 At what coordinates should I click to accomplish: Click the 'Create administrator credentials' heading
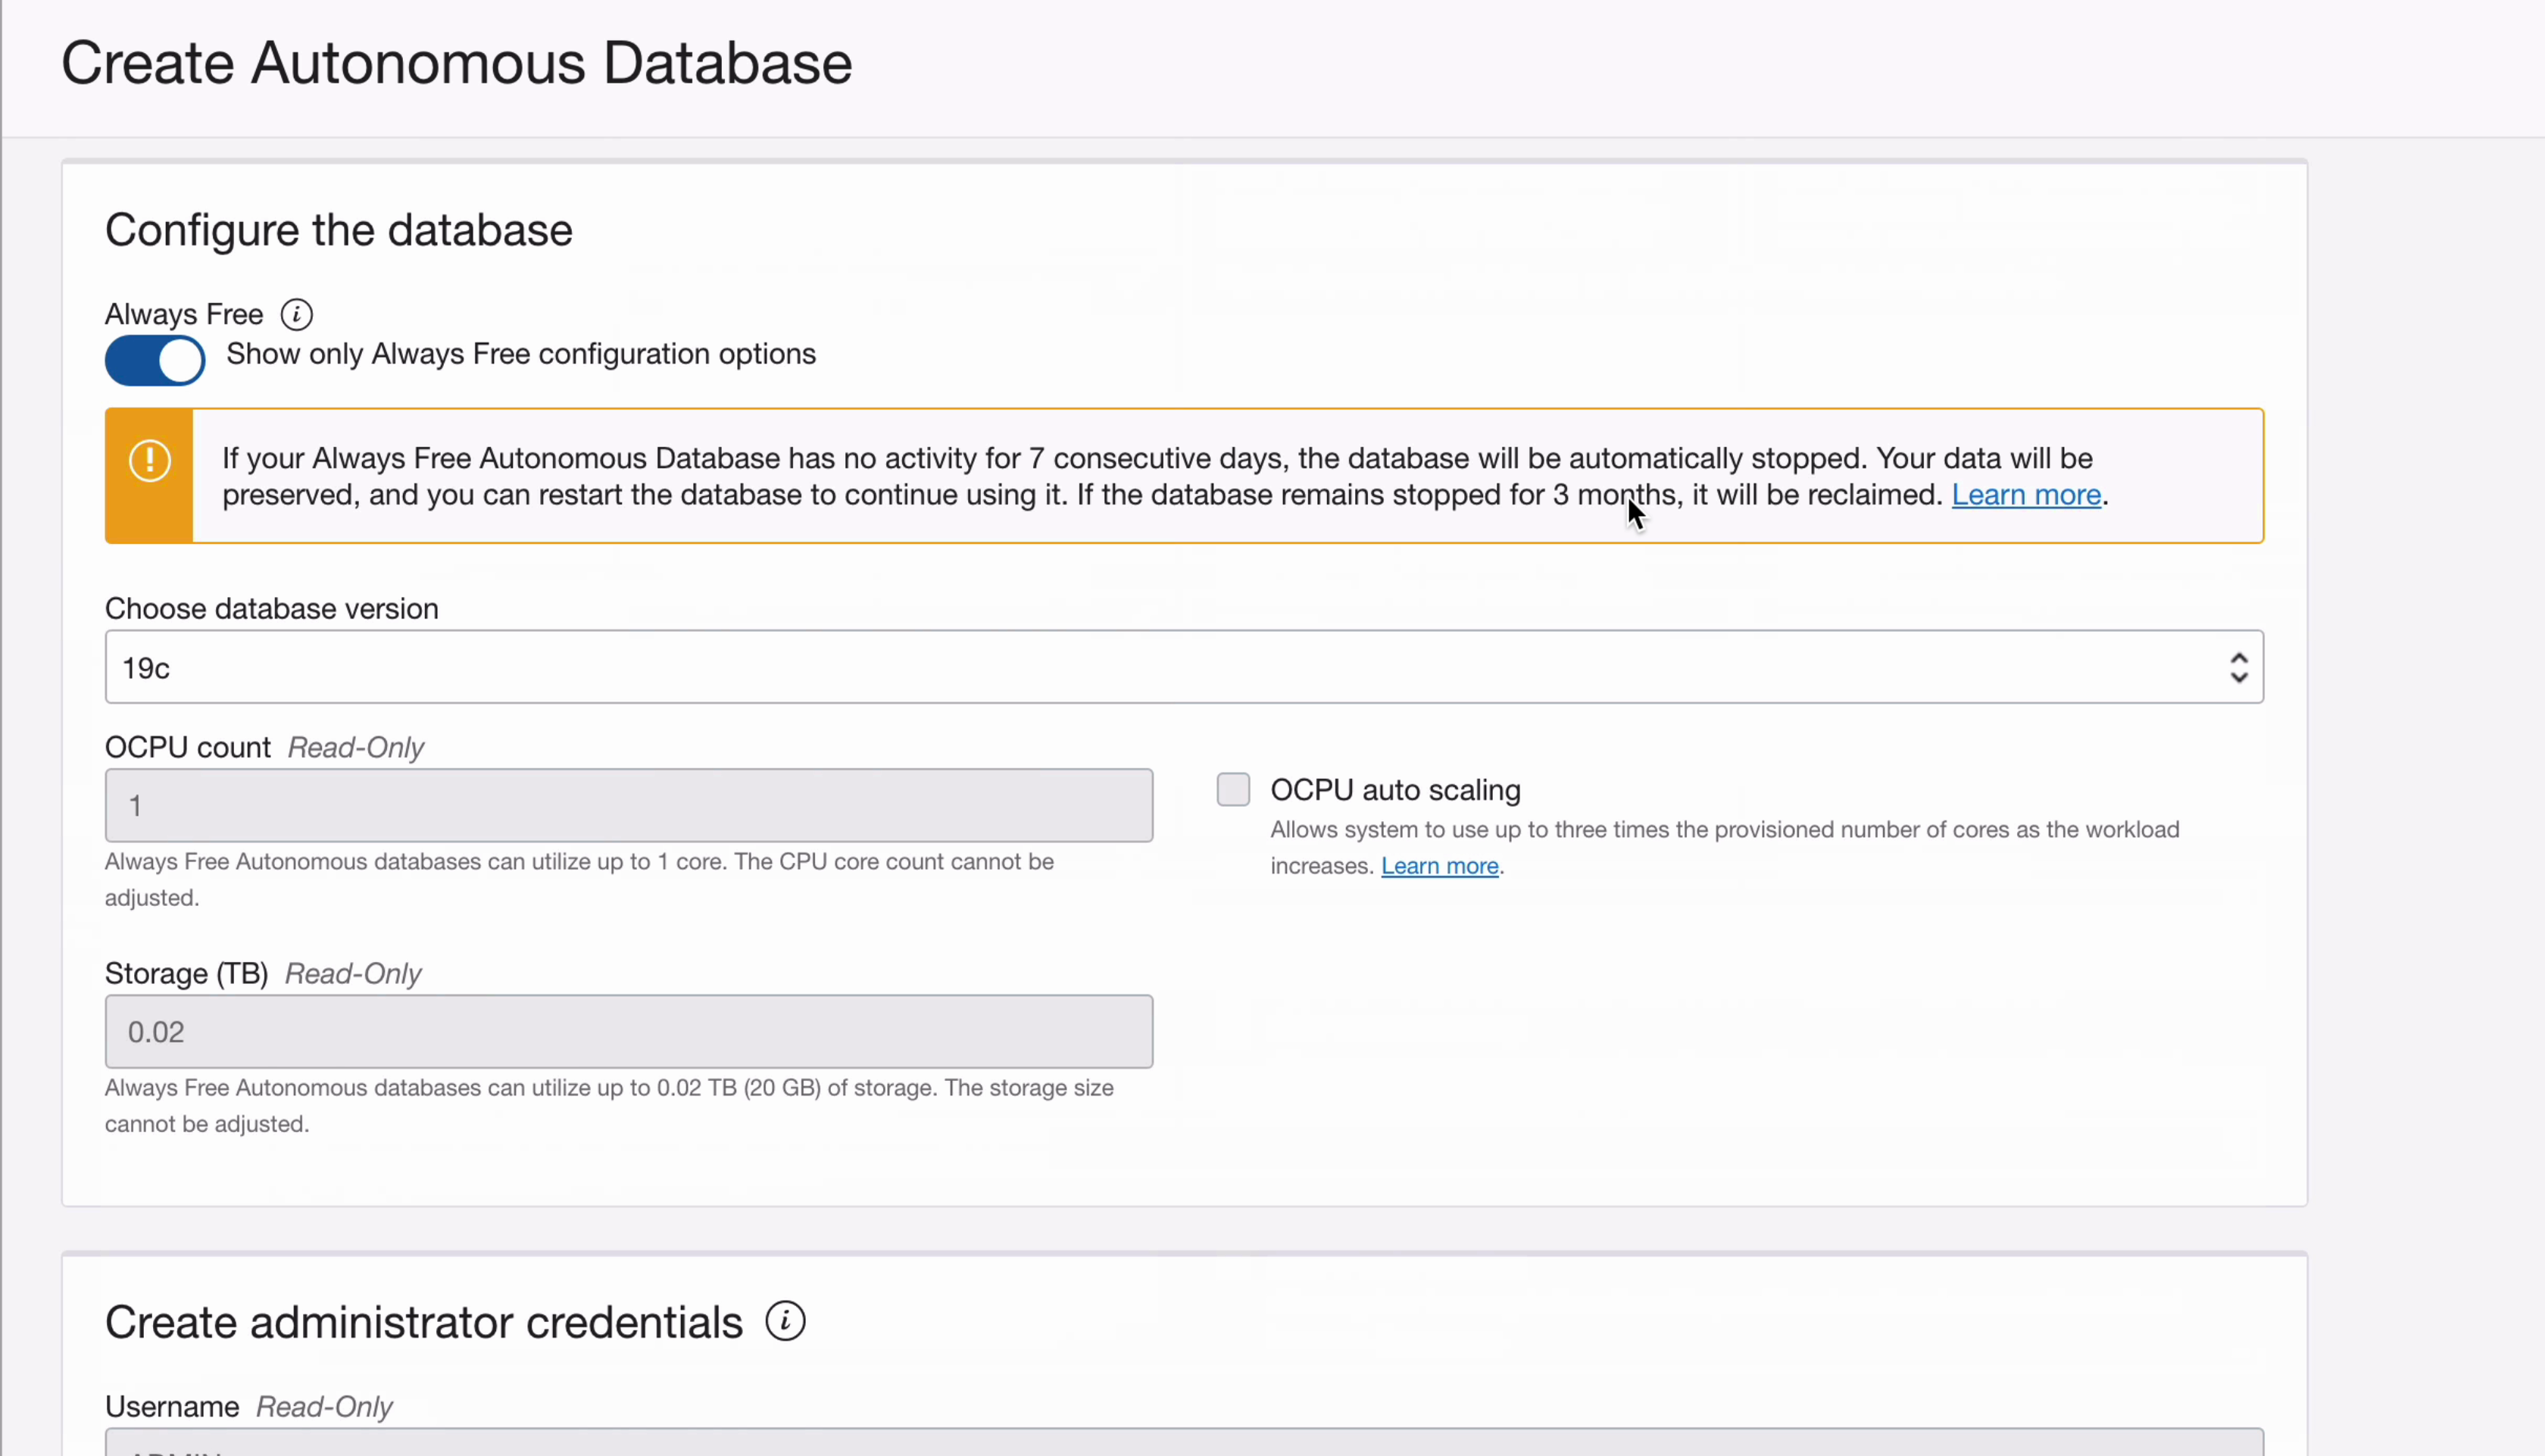(423, 1322)
